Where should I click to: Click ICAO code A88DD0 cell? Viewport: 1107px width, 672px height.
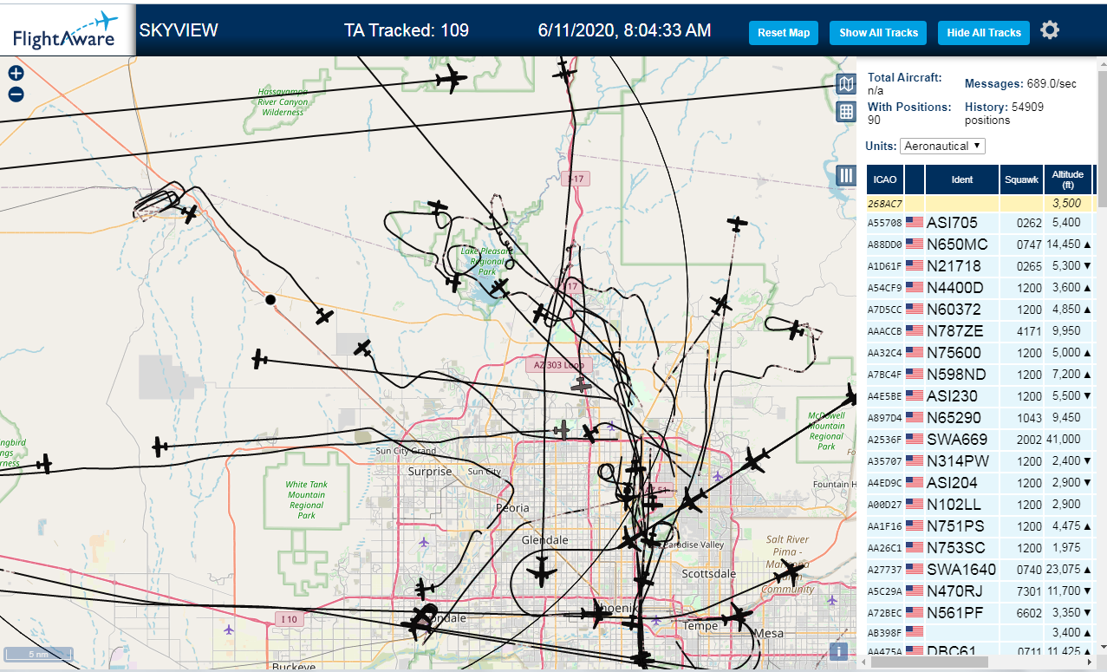885,245
